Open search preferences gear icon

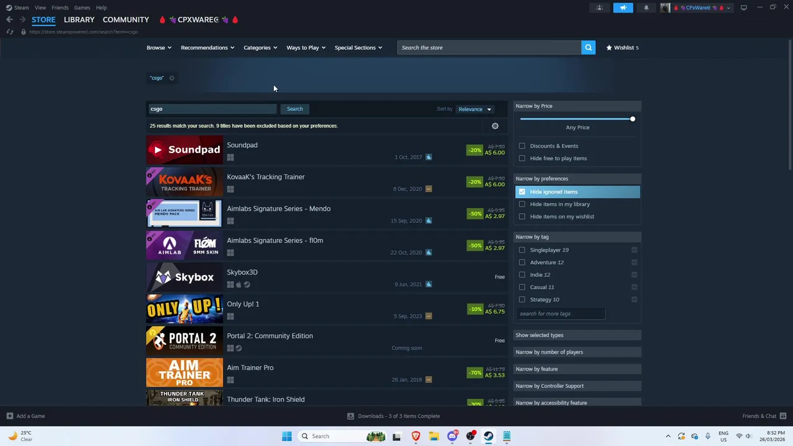[x=495, y=126]
